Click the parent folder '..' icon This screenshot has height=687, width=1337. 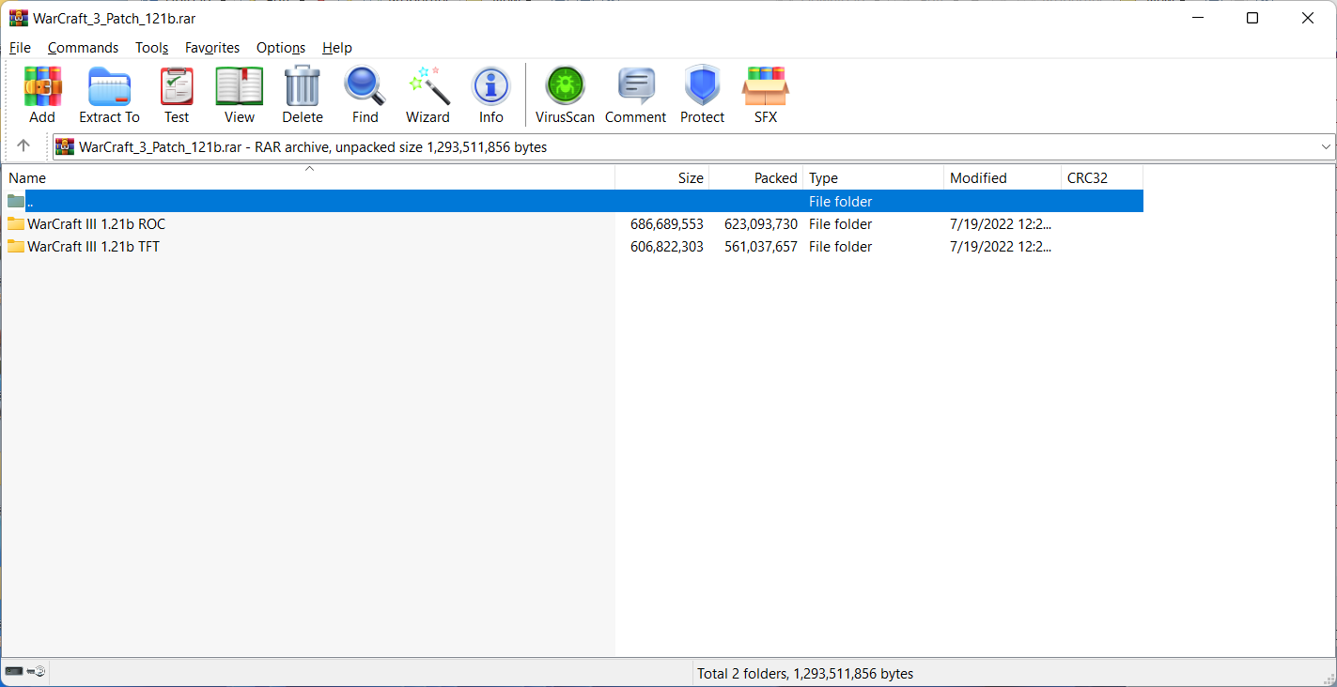(16, 202)
